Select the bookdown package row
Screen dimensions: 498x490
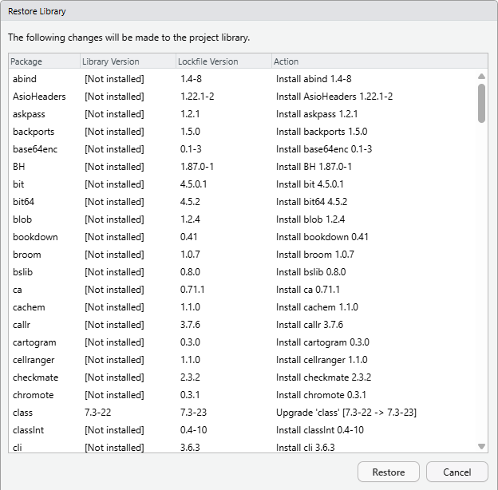click(35, 237)
